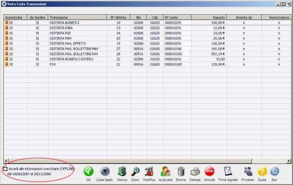Open Coda Sped. eye icon
The image size is (293, 185).
[x=105, y=171]
